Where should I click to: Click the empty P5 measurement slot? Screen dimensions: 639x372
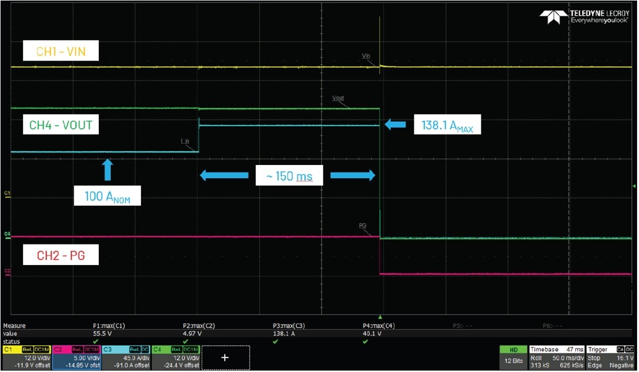tap(464, 326)
